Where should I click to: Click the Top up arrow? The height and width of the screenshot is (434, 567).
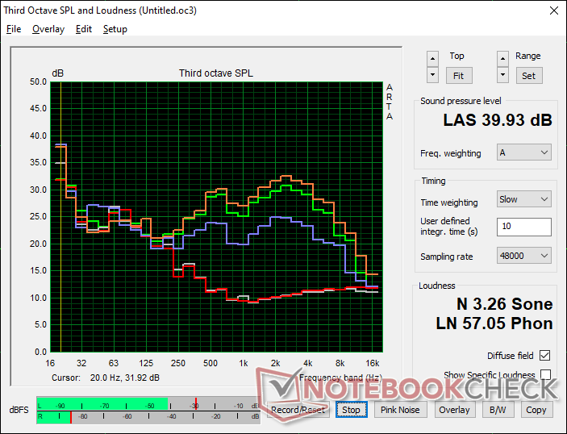point(432,59)
